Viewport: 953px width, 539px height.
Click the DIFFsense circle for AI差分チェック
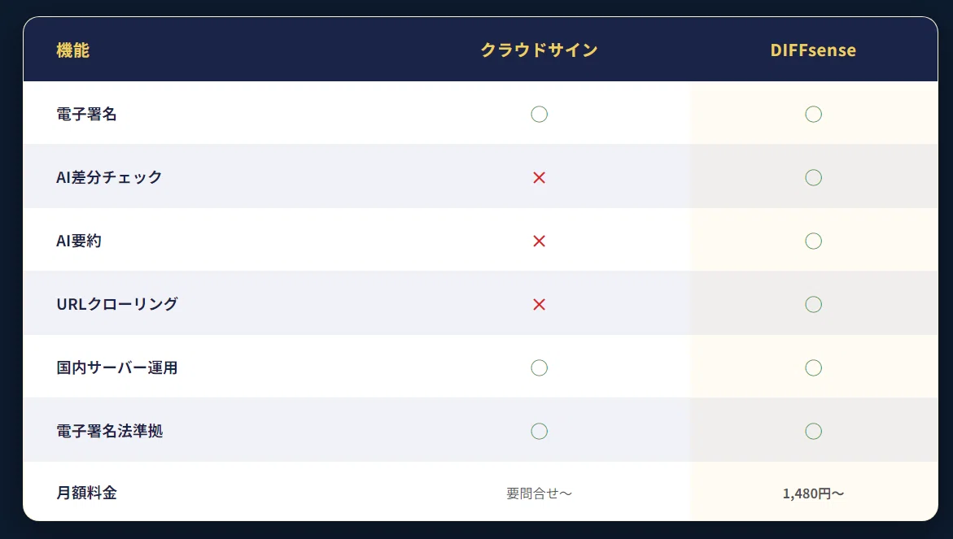(813, 177)
